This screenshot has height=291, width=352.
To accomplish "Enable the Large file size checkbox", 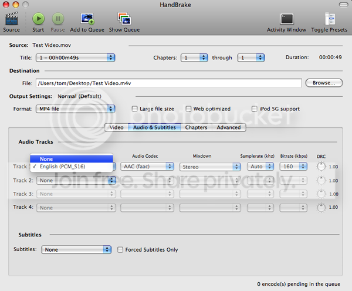I will (x=135, y=109).
